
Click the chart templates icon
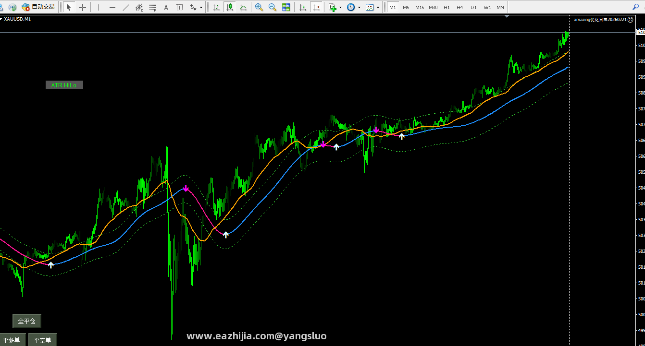370,7
